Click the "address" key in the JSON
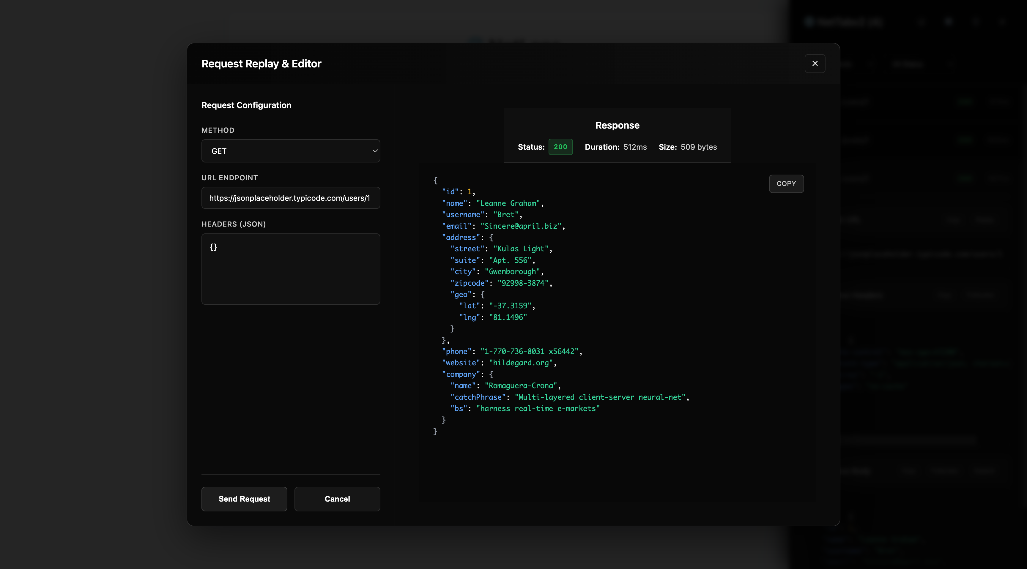The height and width of the screenshot is (569, 1027). pyautogui.click(x=461, y=238)
